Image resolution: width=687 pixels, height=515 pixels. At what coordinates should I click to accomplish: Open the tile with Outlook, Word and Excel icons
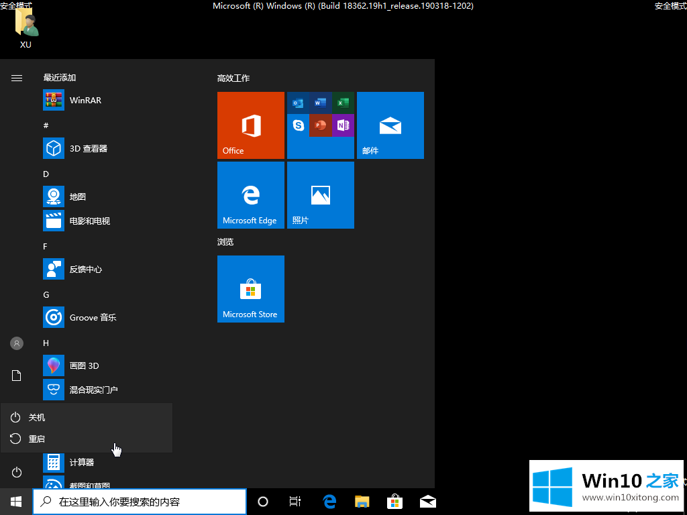320,125
